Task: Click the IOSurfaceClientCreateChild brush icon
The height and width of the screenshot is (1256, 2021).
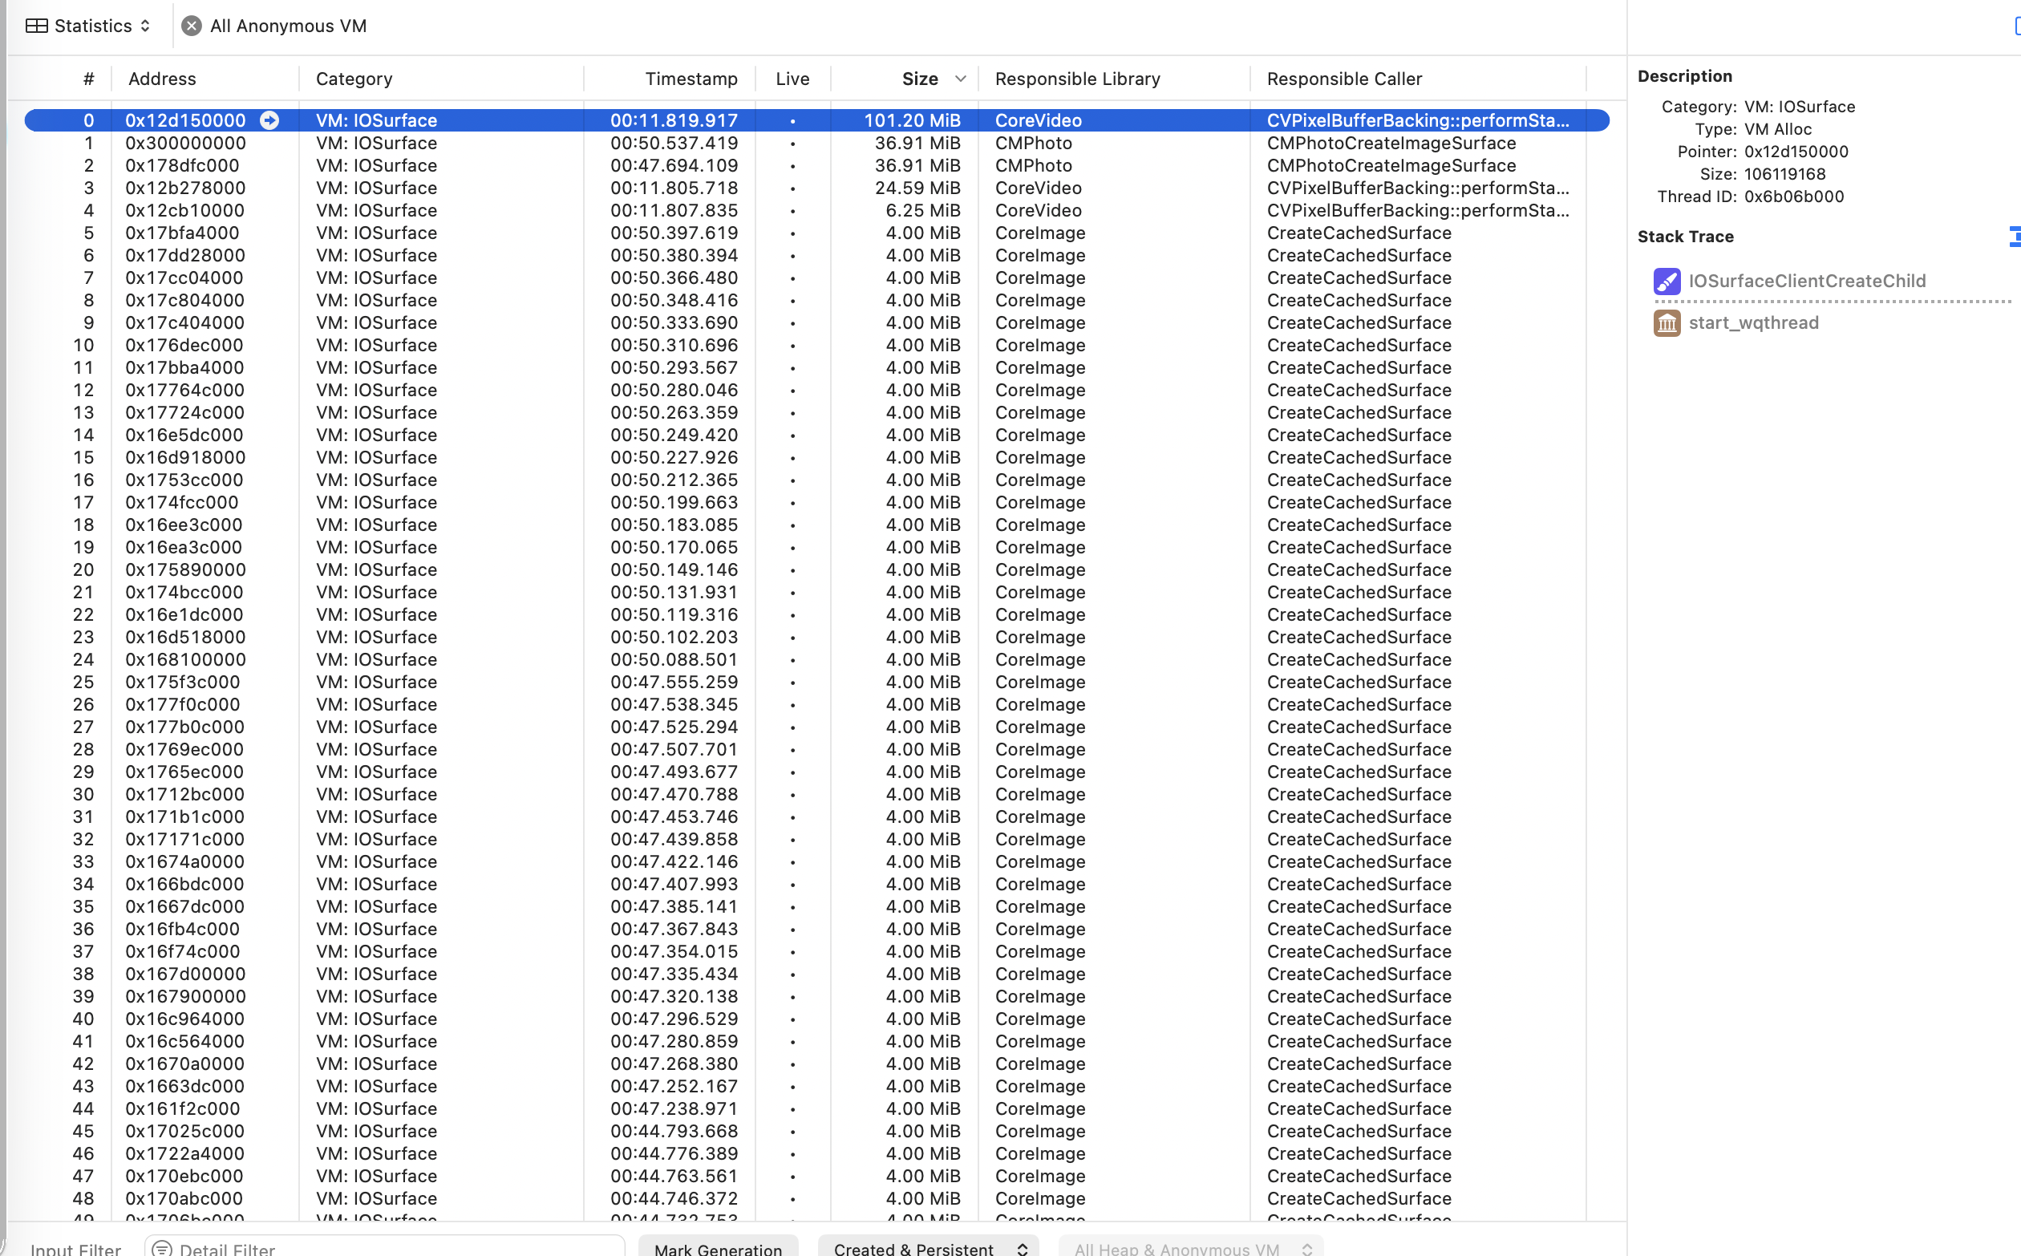Action: click(1667, 281)
